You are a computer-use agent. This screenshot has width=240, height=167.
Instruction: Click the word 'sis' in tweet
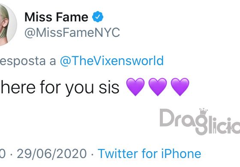109,87
